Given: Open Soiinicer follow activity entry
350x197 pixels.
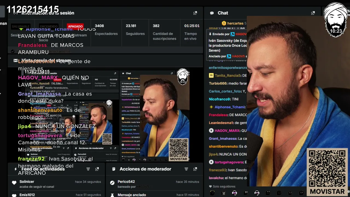Looking at the screenshot, I should (x=56, y=184).
